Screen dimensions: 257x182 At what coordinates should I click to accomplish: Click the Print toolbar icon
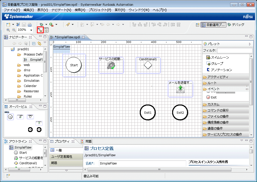pyautogui.click(x=30, y=25)
